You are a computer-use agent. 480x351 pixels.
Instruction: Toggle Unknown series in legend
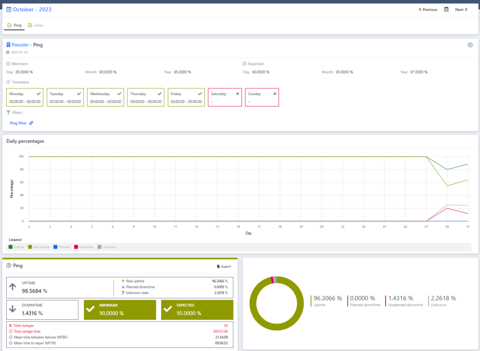(x=107, y=247)
